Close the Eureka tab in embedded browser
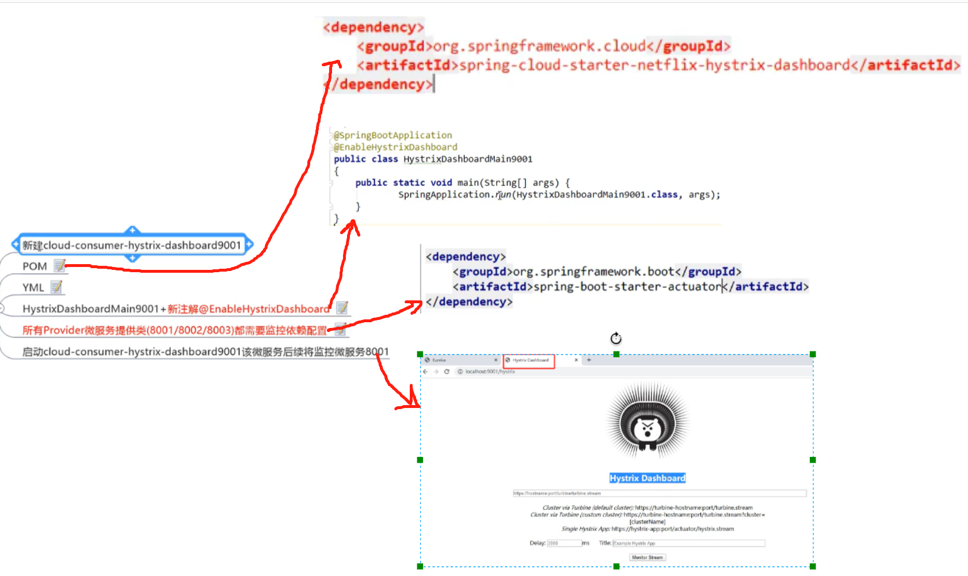The height and width of the screenshot is (576, 968). point(496,360)
